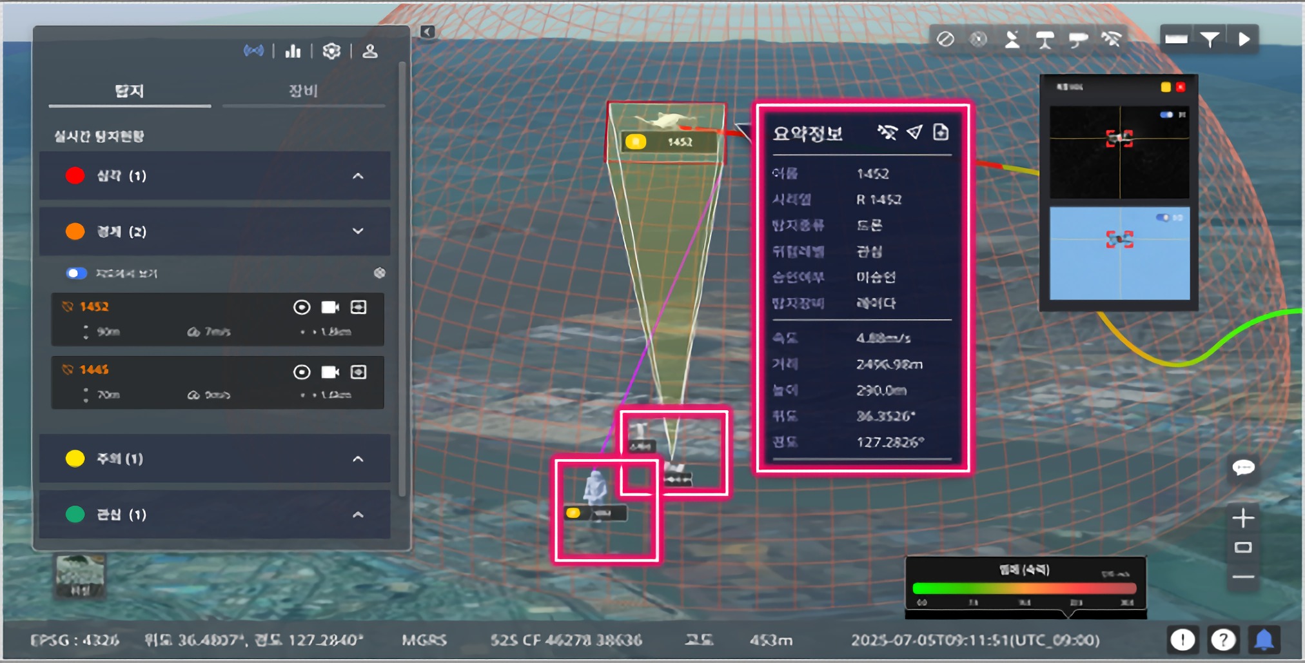Click the export document icon in summary panel
The height and width of the screenshot is (663, 1305).
[x=941, y=132]
